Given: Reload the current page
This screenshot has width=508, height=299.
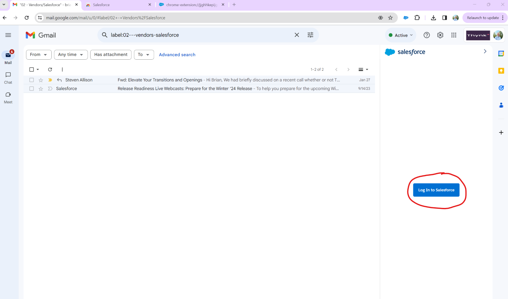Looking at the screenshot, I should pos(27,18).
